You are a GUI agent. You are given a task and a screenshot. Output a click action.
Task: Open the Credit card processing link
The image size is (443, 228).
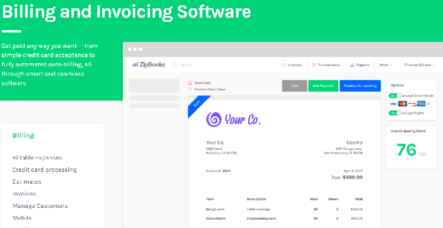(x=45, y=170)
